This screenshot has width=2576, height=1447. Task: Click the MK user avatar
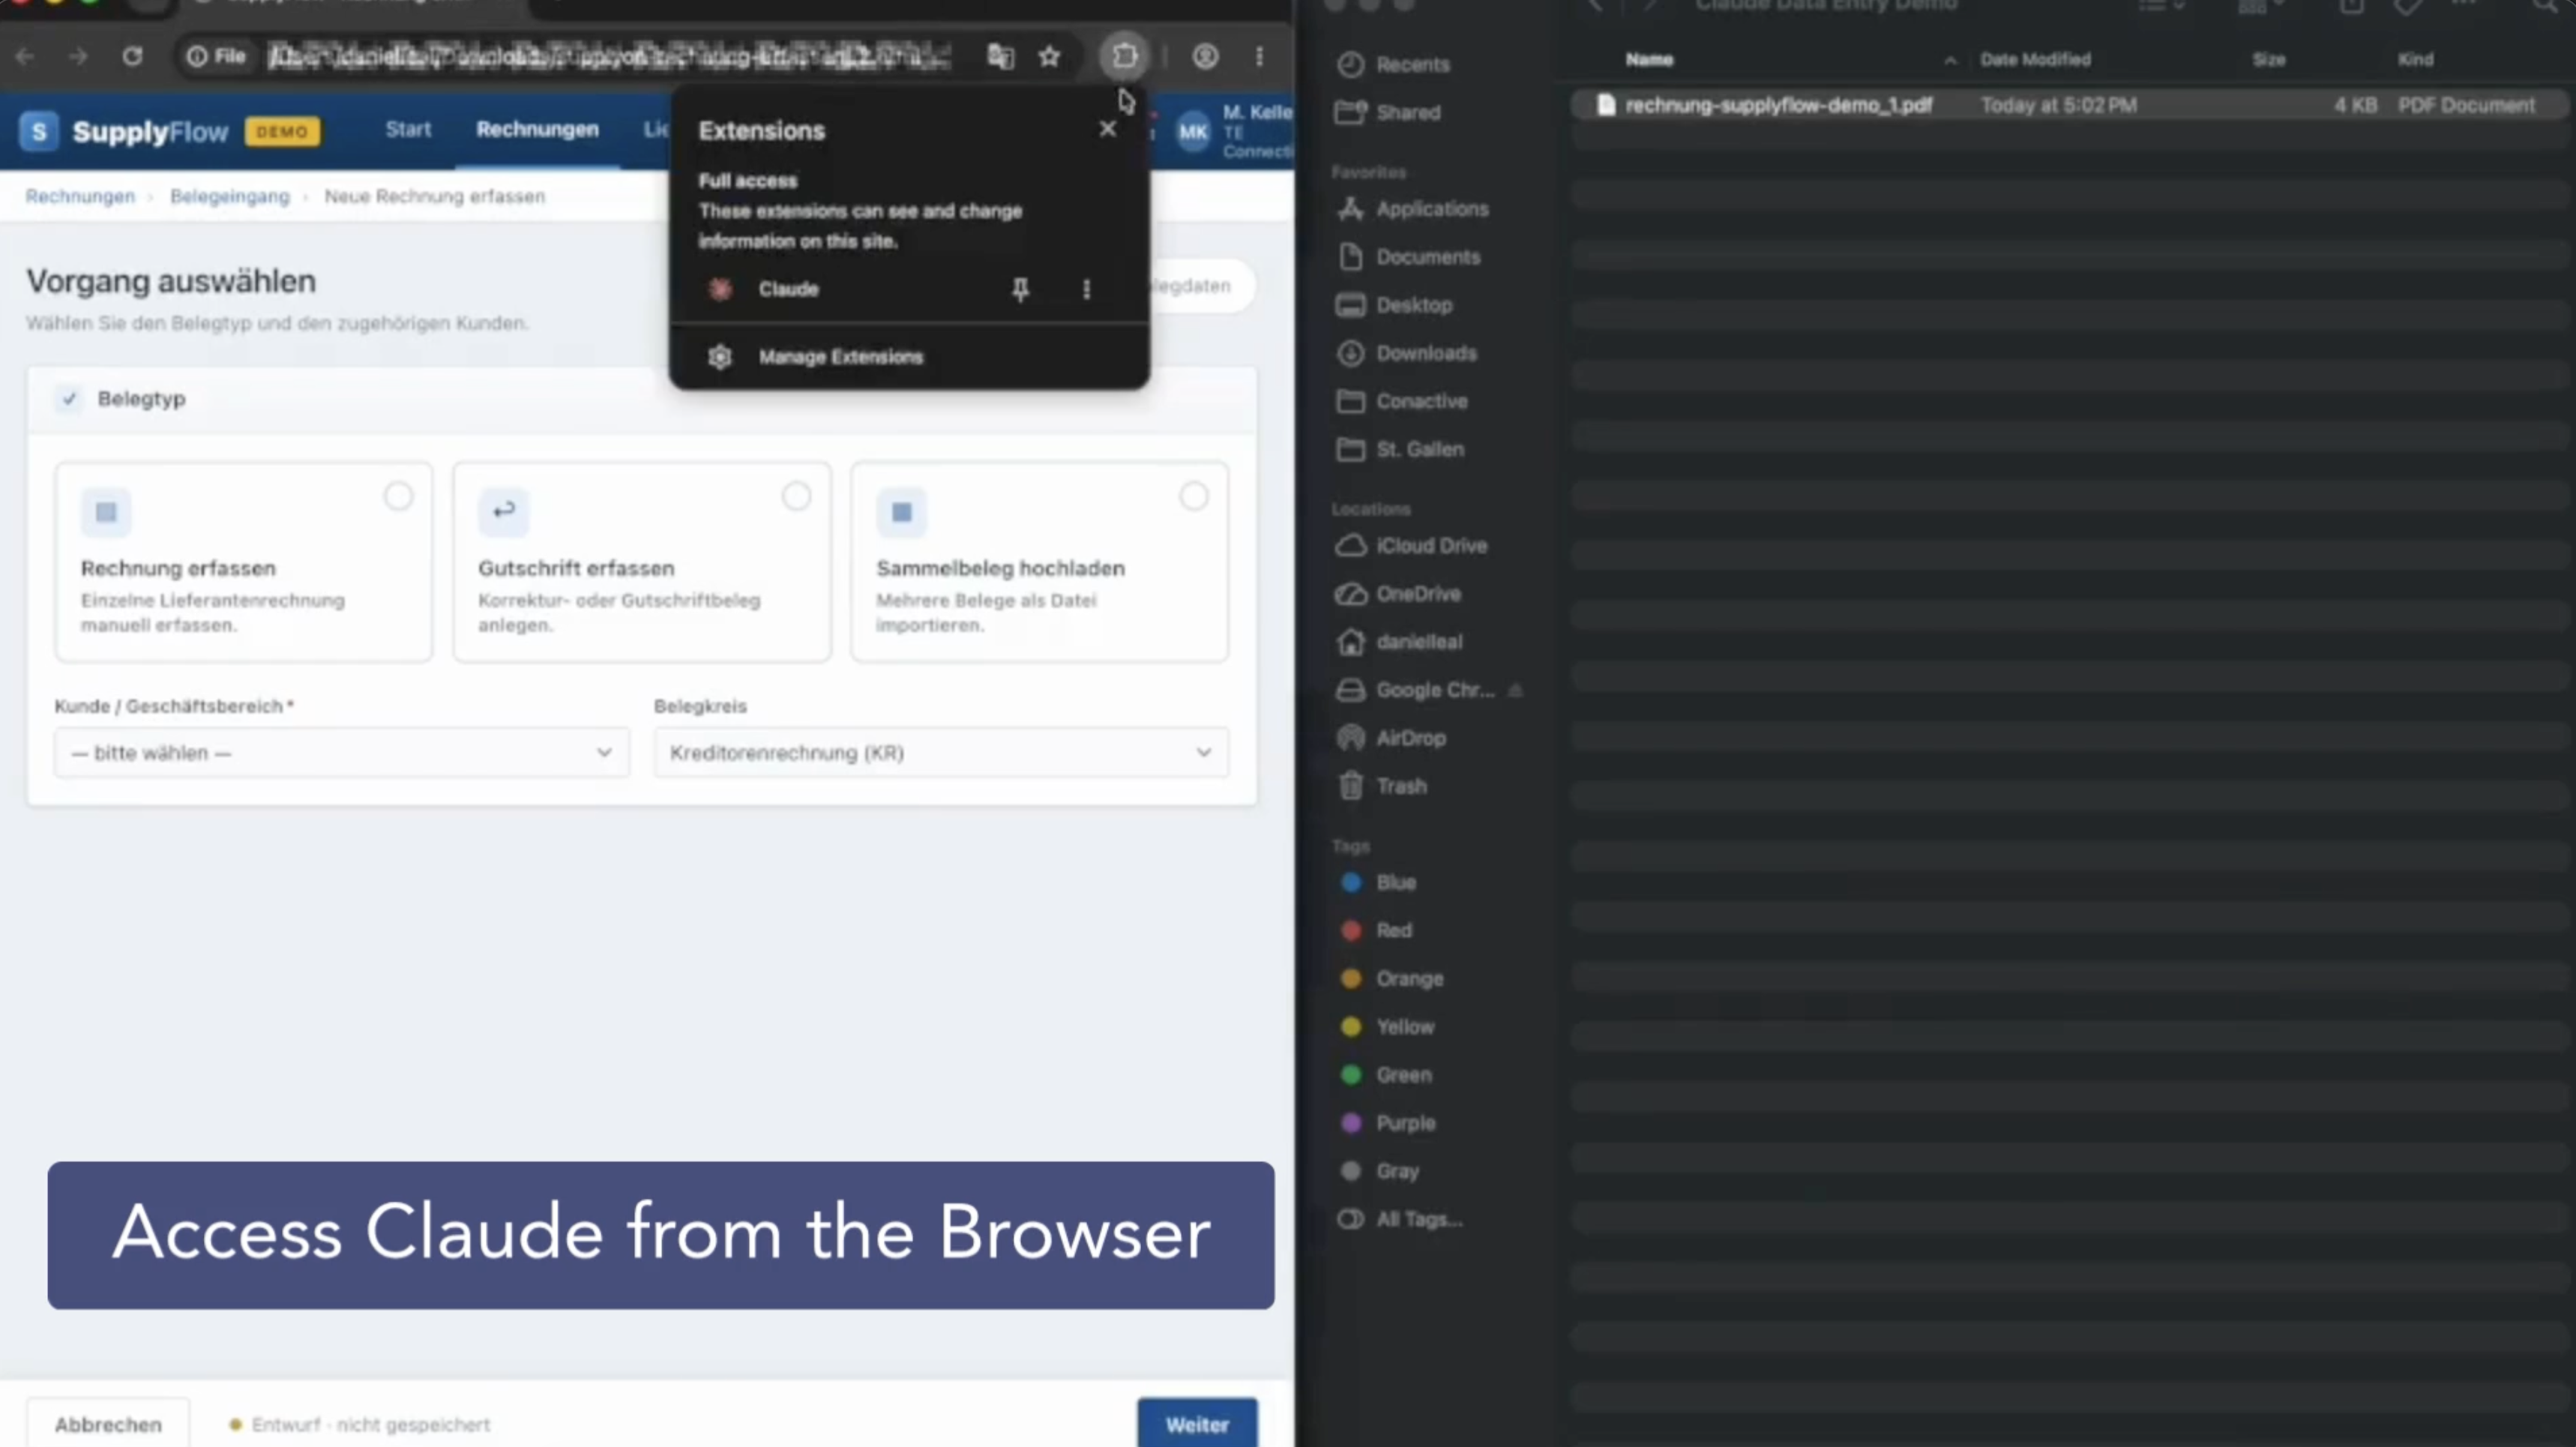[1192, 132]
